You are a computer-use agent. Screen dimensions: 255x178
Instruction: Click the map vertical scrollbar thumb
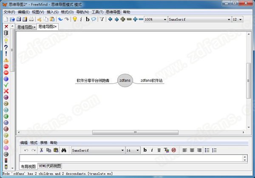(249, 81)
